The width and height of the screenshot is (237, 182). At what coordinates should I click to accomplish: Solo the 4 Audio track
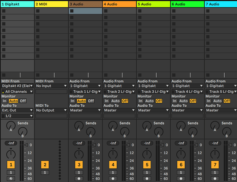[x=113, y=173]
